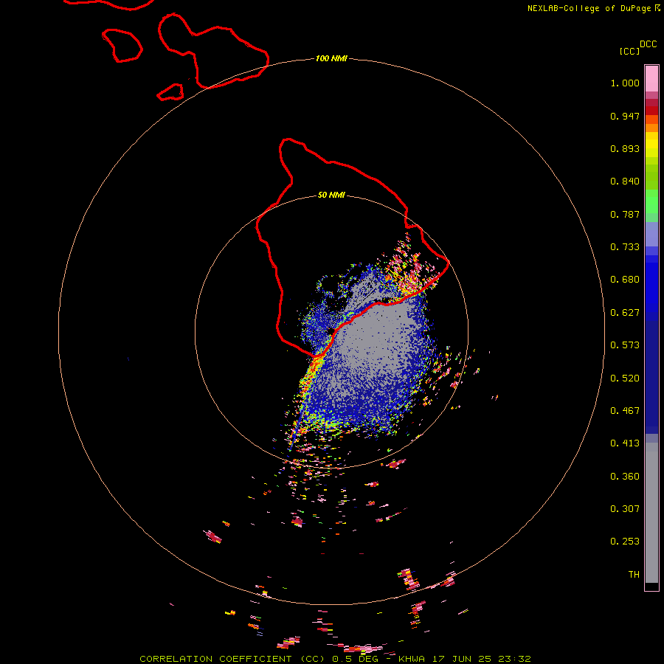Image resolution: width=664 pixels, height=664 pixels.
Task: Click the 0.733 value on color scale
Action: pos(625,247)
